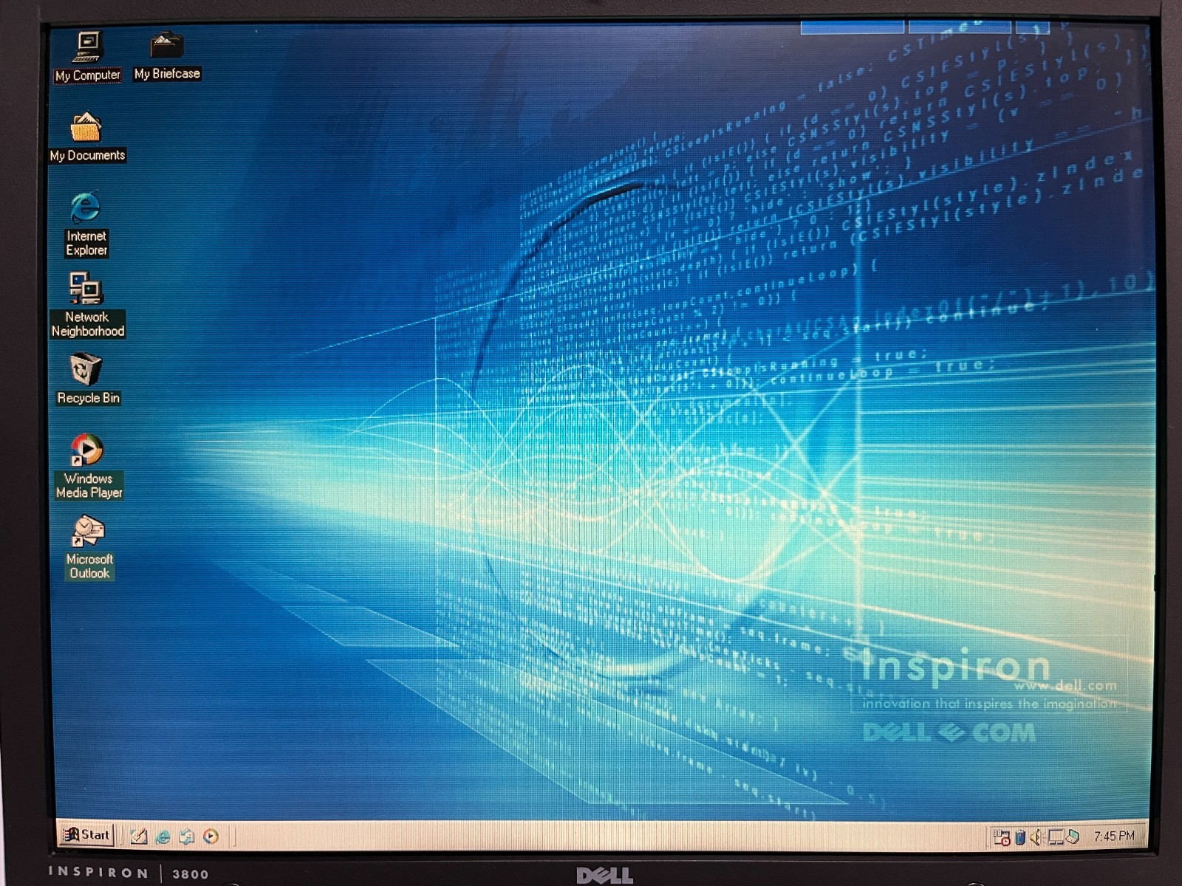Click Show Desktop in Quick Launch
The image size is (1182, 886).
pos(138,836)
